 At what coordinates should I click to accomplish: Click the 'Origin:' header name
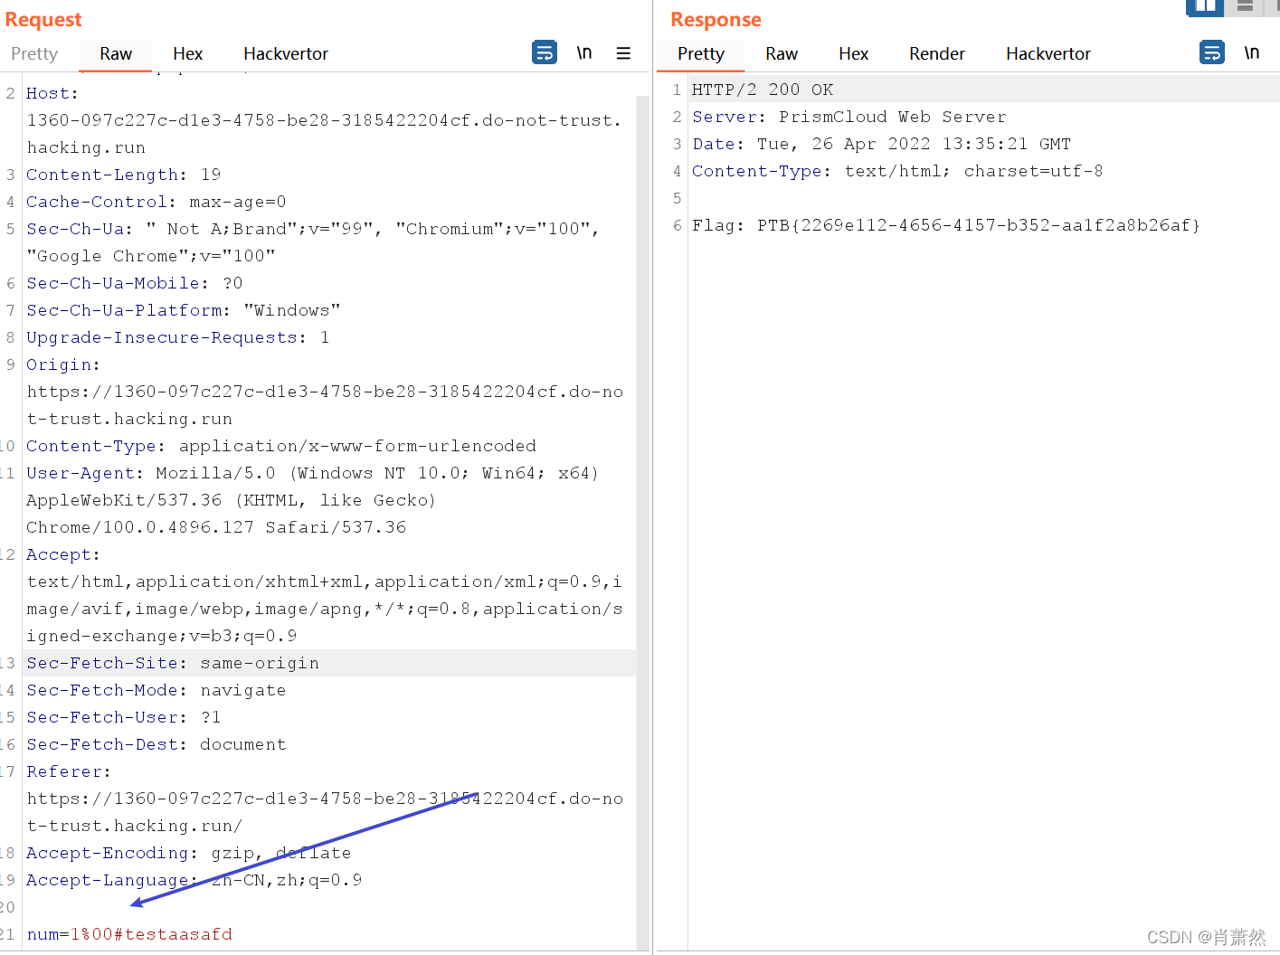tap(62, 364)
